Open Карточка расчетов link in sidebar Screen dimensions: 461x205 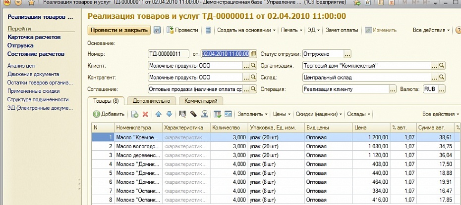click(x=34, y=37)
